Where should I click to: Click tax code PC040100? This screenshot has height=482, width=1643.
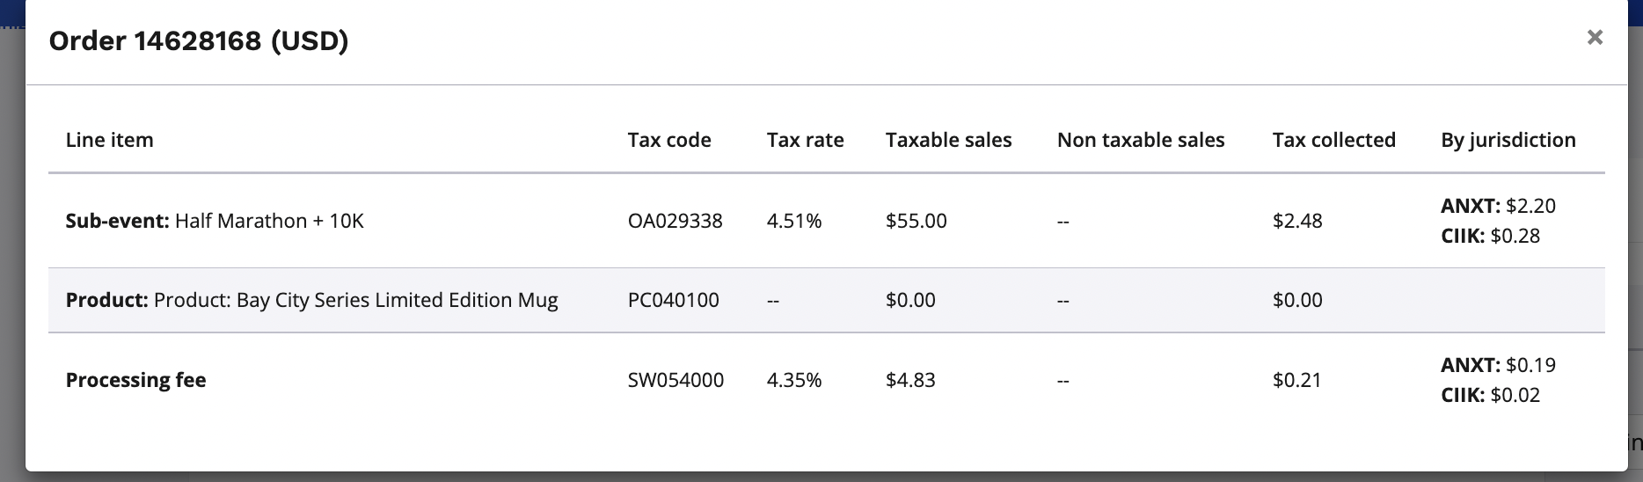[673, 300]
